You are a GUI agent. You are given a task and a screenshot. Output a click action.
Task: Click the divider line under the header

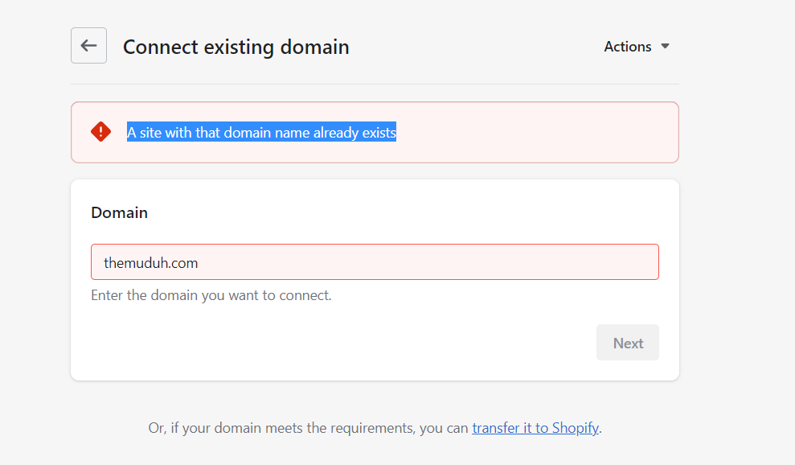pyautogui.click(x=375, y=84)
